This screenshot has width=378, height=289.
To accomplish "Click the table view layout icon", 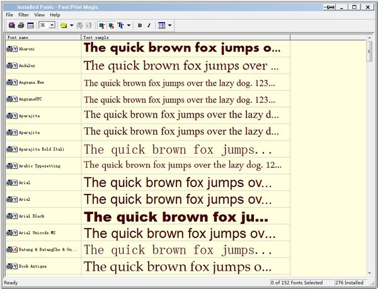I will tap(161, 25).
